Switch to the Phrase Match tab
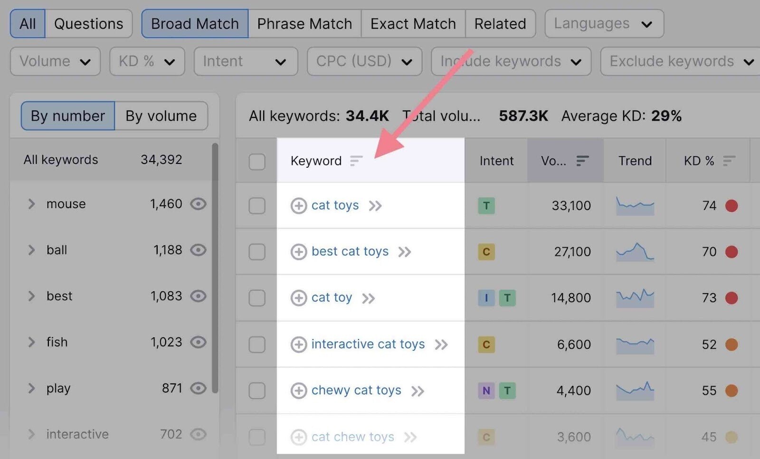The image size is (760, 459). (x=304, y=24)
